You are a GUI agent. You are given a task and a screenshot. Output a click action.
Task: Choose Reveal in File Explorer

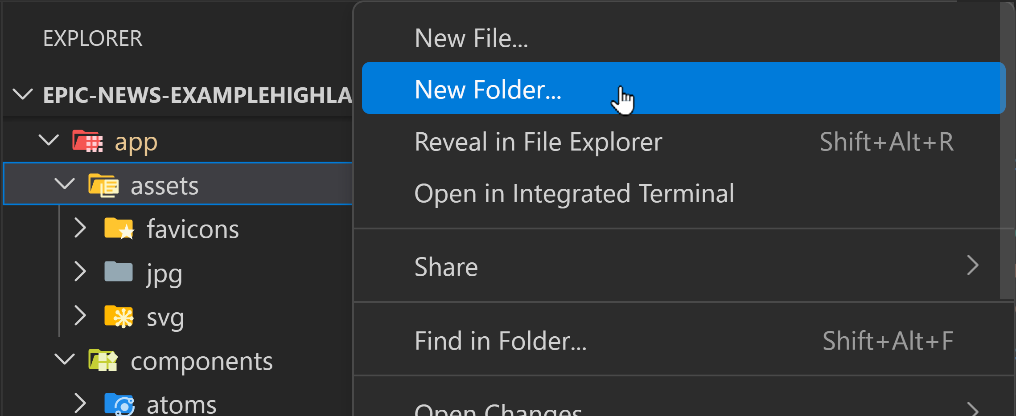[x=538, y=142]
